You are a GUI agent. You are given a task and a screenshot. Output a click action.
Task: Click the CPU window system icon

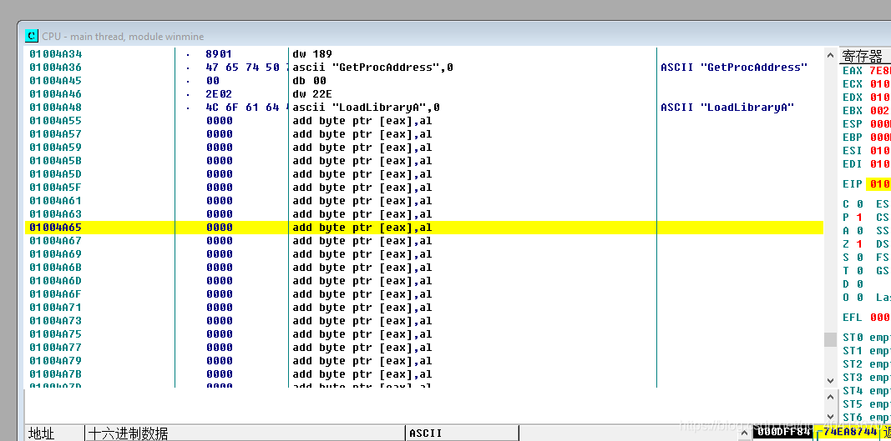click(x=32, y=36)
